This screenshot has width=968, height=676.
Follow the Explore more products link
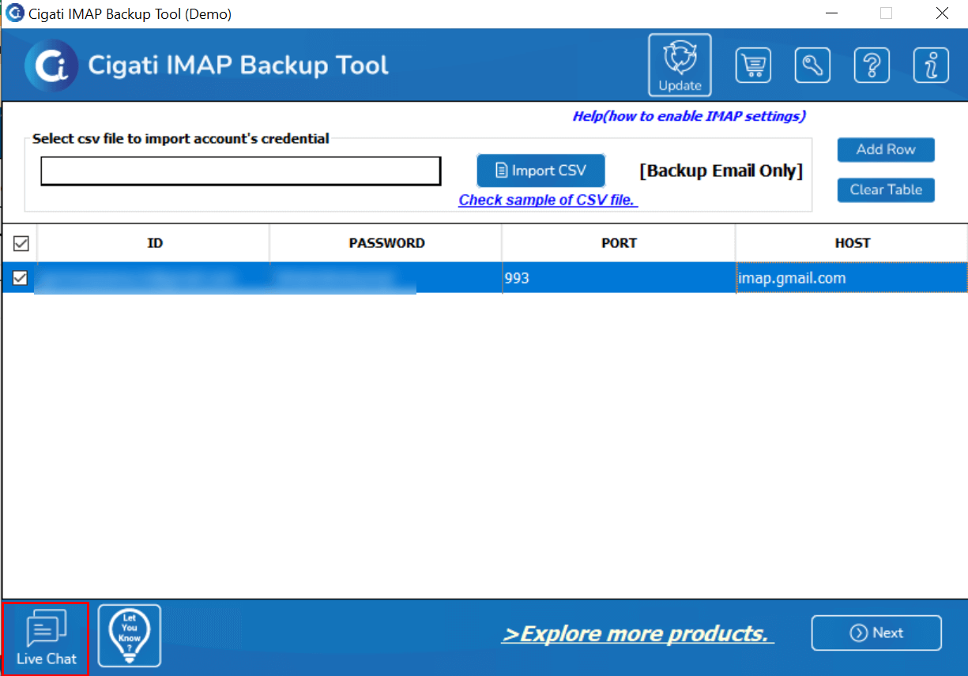(x=638, y=633)
